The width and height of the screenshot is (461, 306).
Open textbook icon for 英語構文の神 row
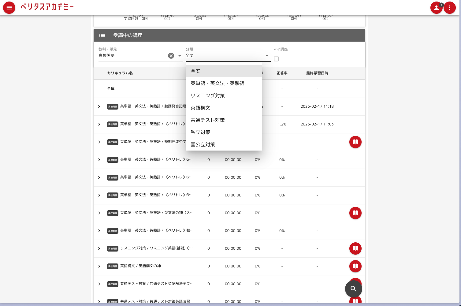(x=355, y=266)
